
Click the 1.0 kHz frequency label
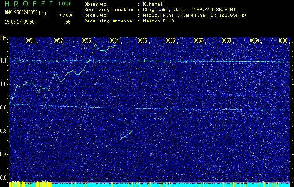coord(4,84)
